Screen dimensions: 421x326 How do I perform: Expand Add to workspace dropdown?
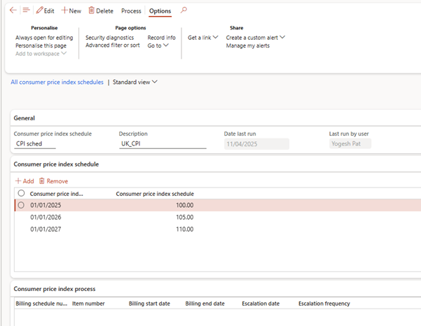click(41, 54)
